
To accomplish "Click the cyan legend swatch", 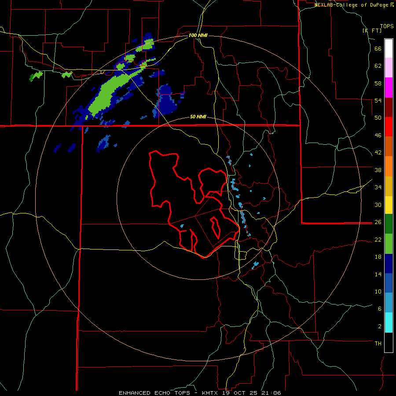I will pos(389,323).
